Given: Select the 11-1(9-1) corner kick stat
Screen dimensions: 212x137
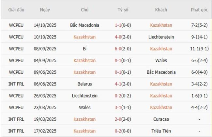Looking at the screenshot, I should (199, 49).
